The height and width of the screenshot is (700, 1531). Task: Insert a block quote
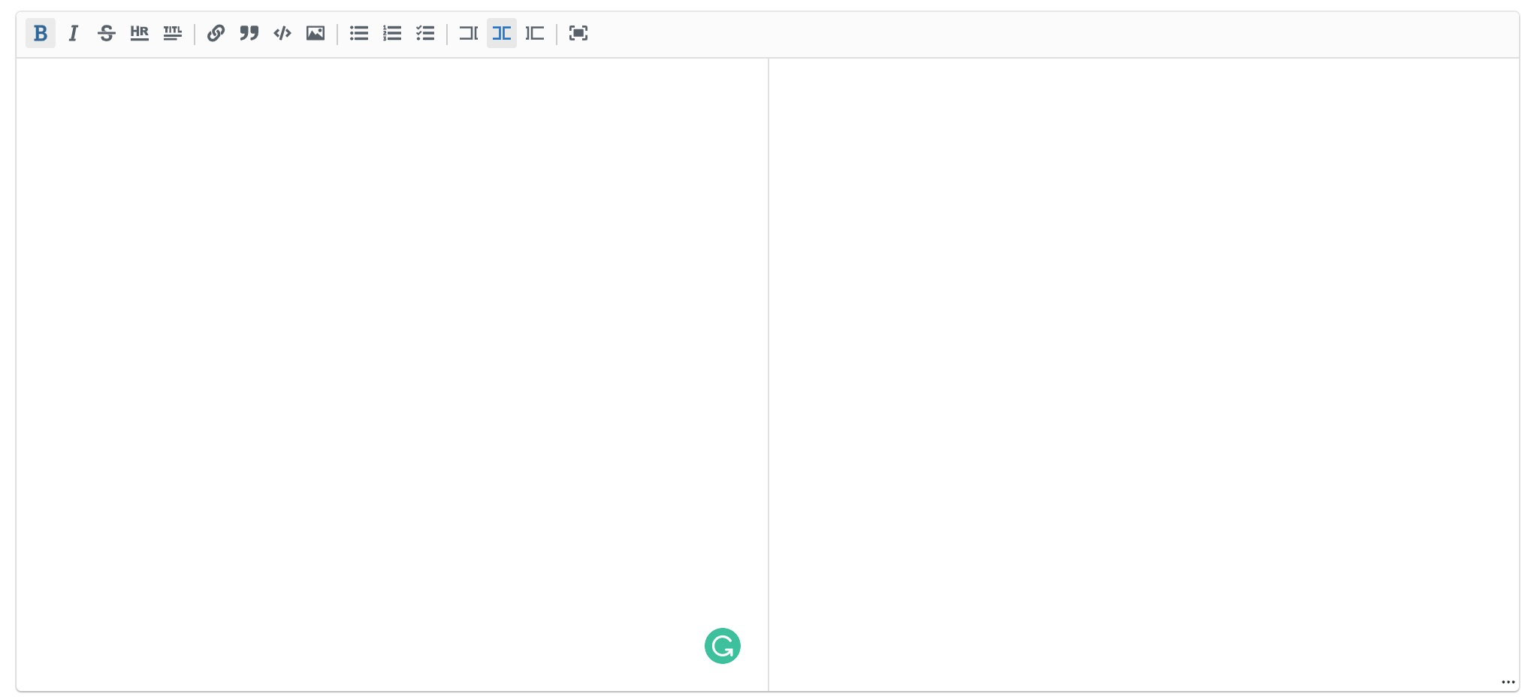pos(249,33)
